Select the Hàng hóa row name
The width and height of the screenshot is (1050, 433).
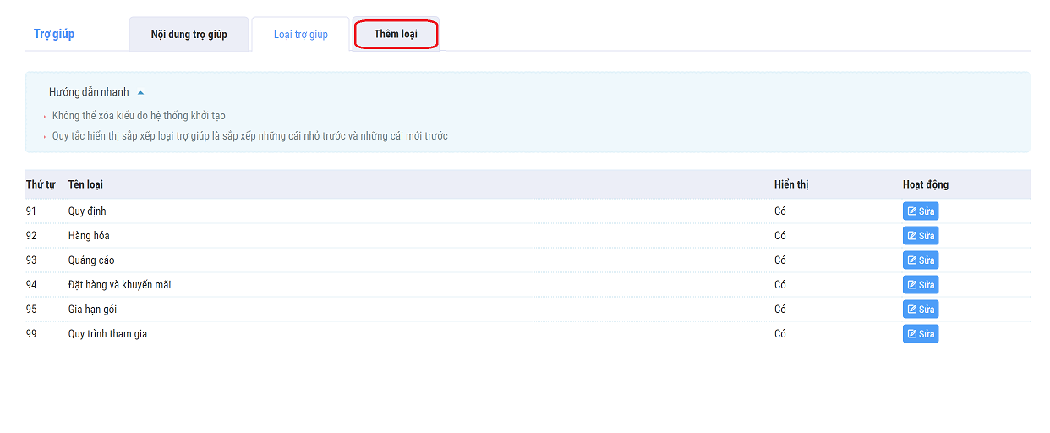tap(89, 236)
